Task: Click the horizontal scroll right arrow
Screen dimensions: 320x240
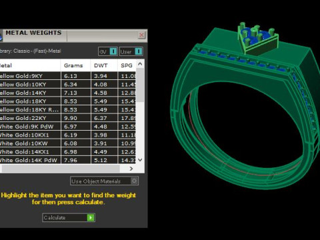Action: [131, 169]
